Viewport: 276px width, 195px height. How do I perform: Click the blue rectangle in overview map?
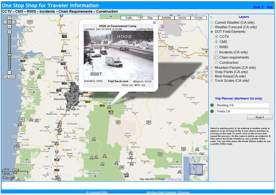(x=196, y=169)
